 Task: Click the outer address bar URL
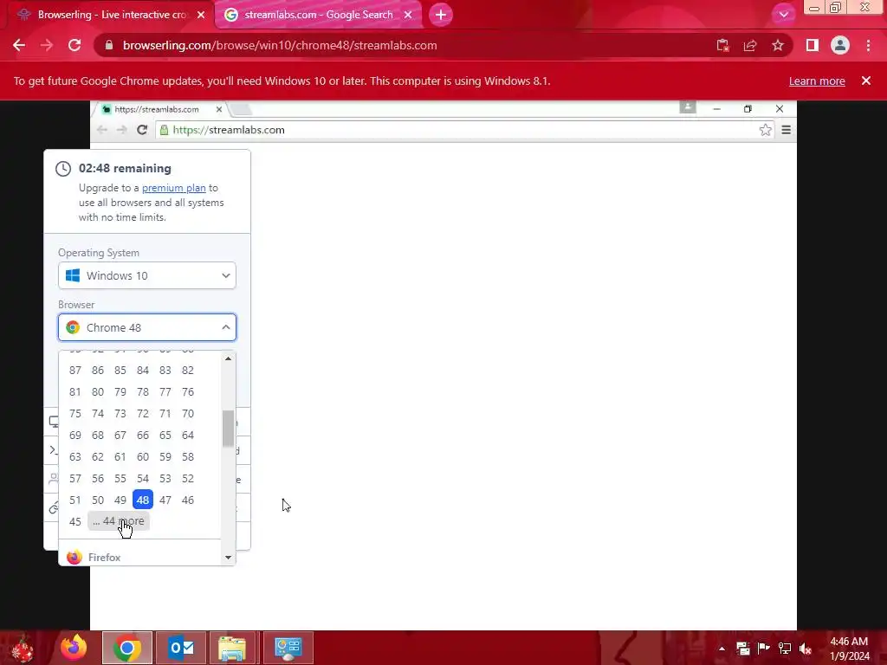pyautogui.click(x=280, y=45)
